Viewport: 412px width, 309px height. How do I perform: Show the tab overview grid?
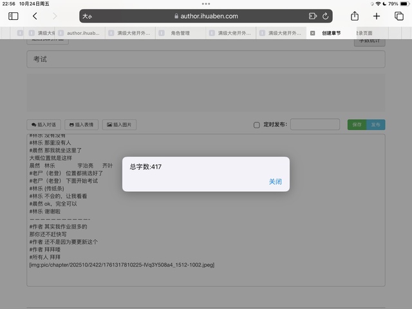pos(398,16)
